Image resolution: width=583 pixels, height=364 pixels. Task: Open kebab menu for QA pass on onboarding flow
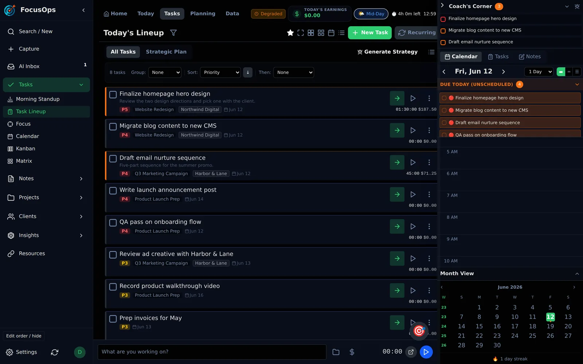[429, 226]
